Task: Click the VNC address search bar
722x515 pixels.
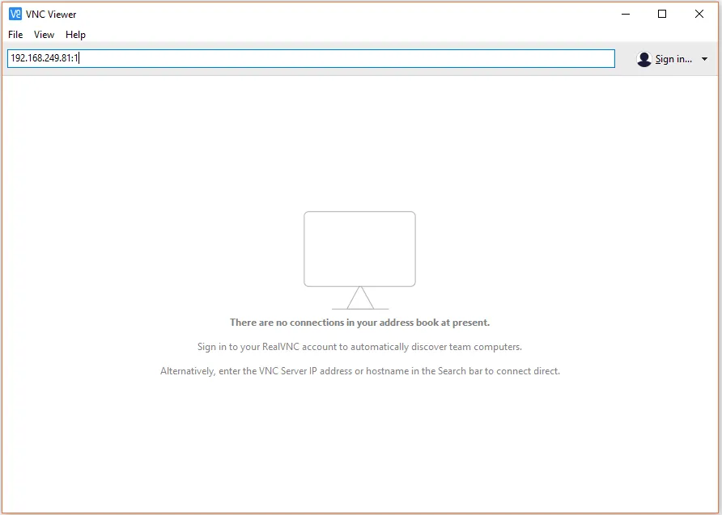Action: [x=311, y=58]
